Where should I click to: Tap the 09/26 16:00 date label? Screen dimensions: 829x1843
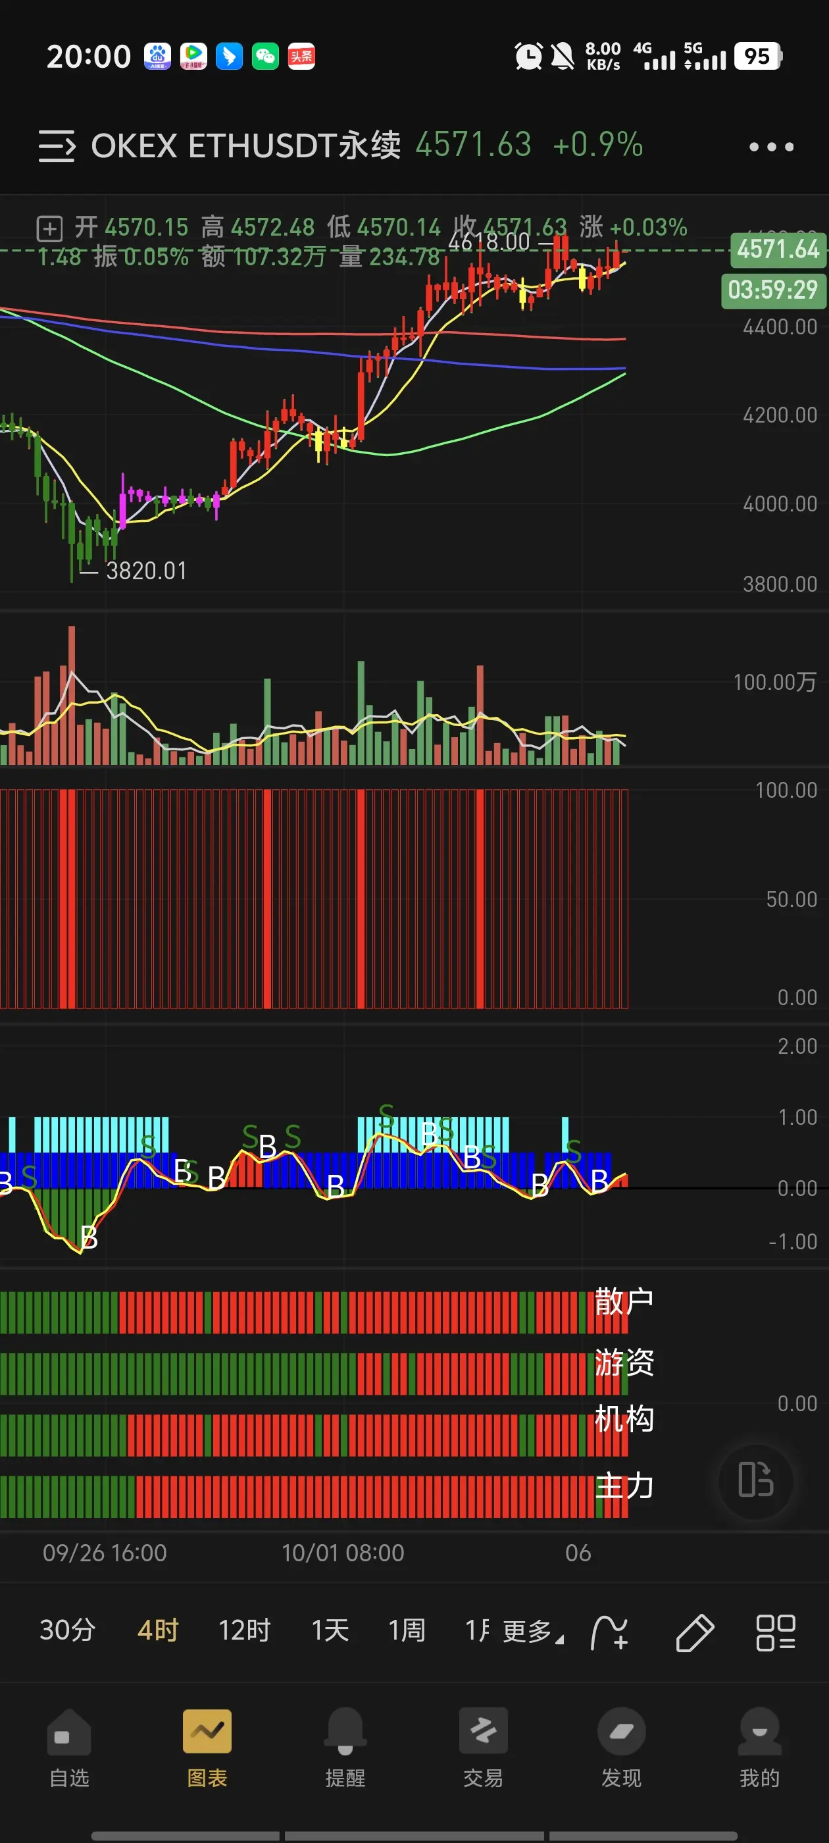click(105, 1553)
